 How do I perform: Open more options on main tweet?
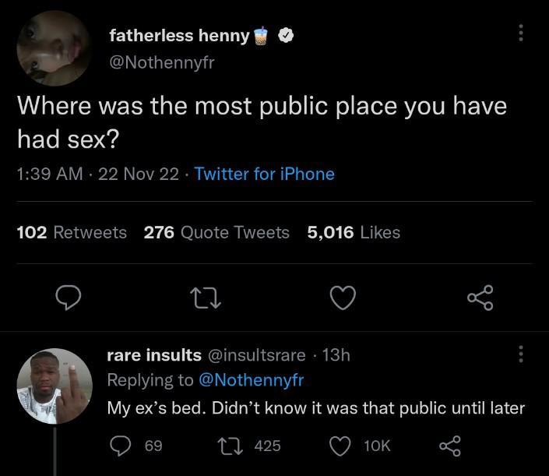click(x=521, y=33)
